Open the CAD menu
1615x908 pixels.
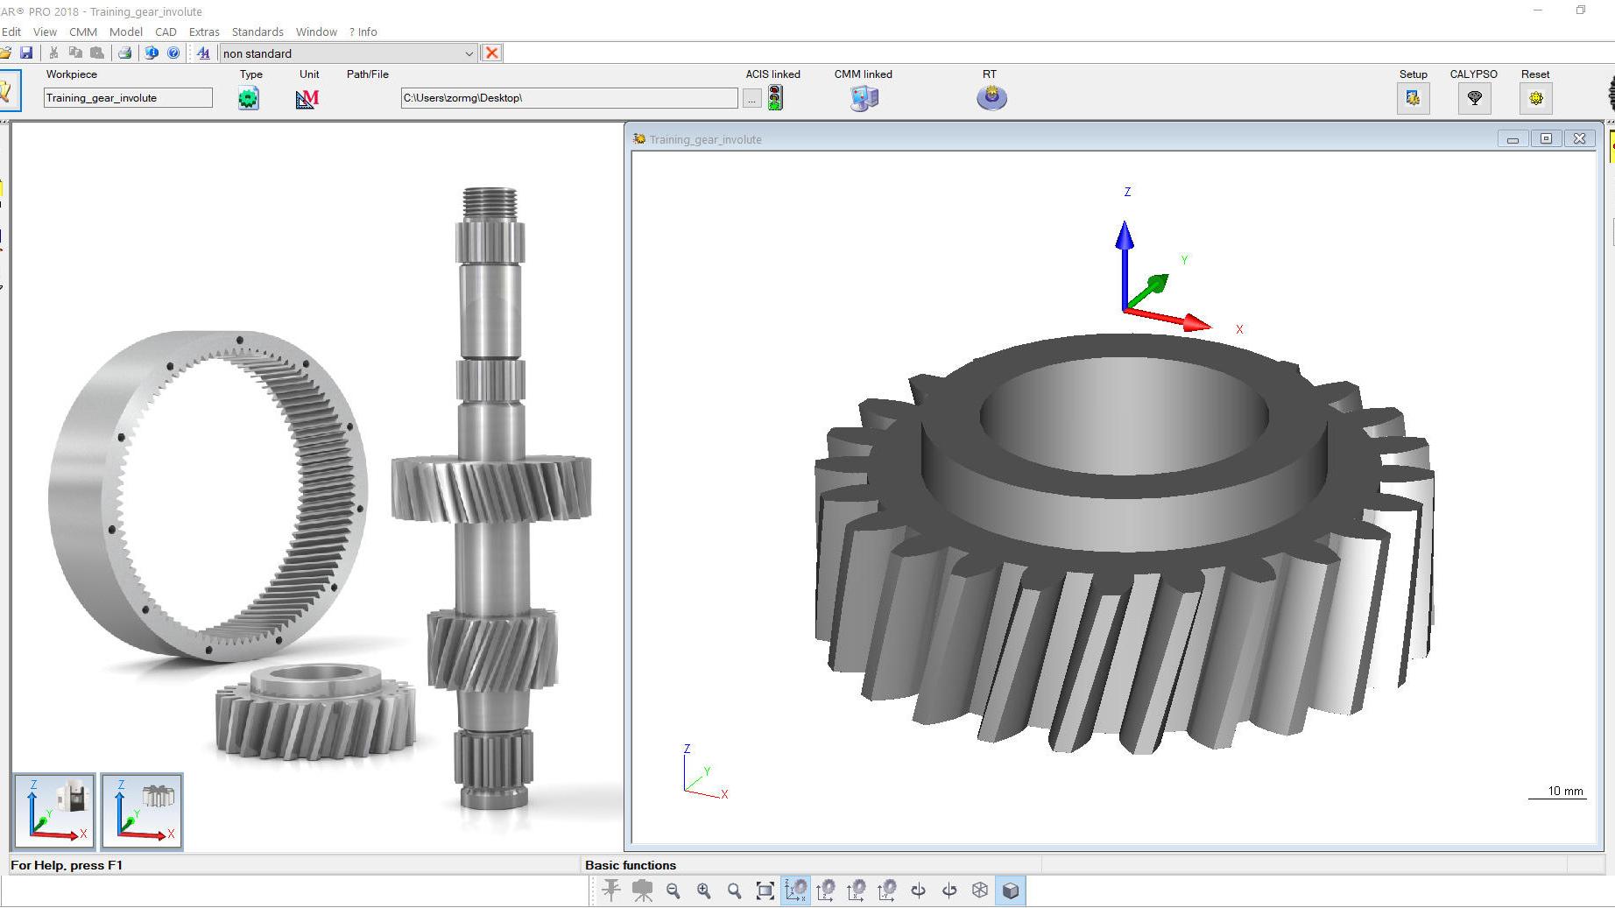click(166, 32)
